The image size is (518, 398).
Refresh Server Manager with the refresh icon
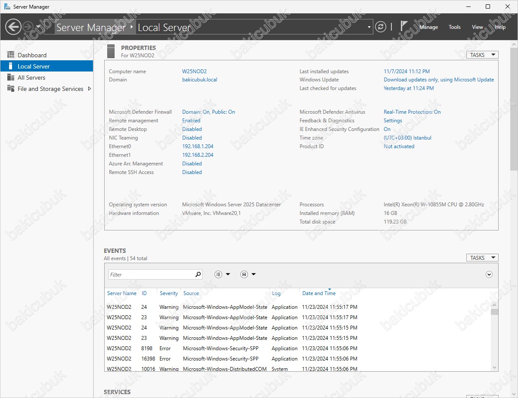381,27
